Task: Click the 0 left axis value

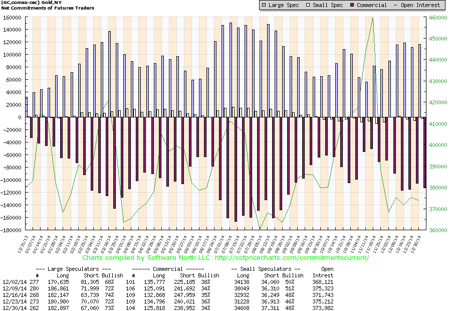Action: (x=20, y=117)
